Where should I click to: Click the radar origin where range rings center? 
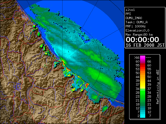(62, 62)
